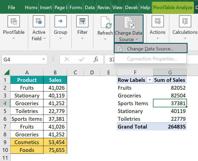Select column G header
The width and height of the screenshot is (198, 161).
point(170,72)
